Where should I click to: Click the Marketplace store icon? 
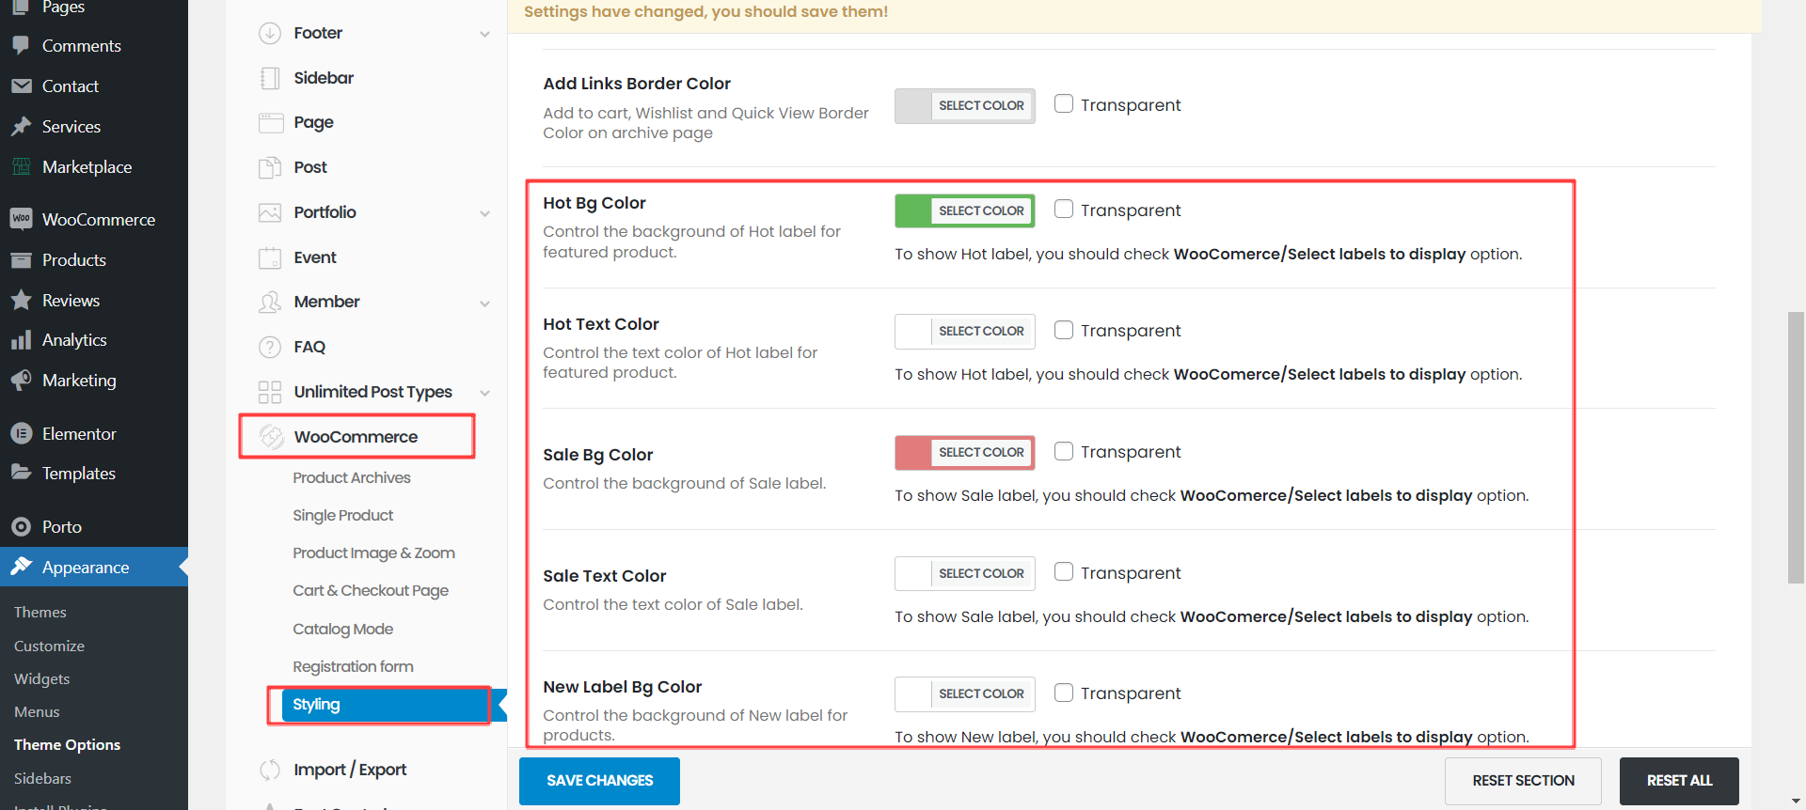coord(21,166)
